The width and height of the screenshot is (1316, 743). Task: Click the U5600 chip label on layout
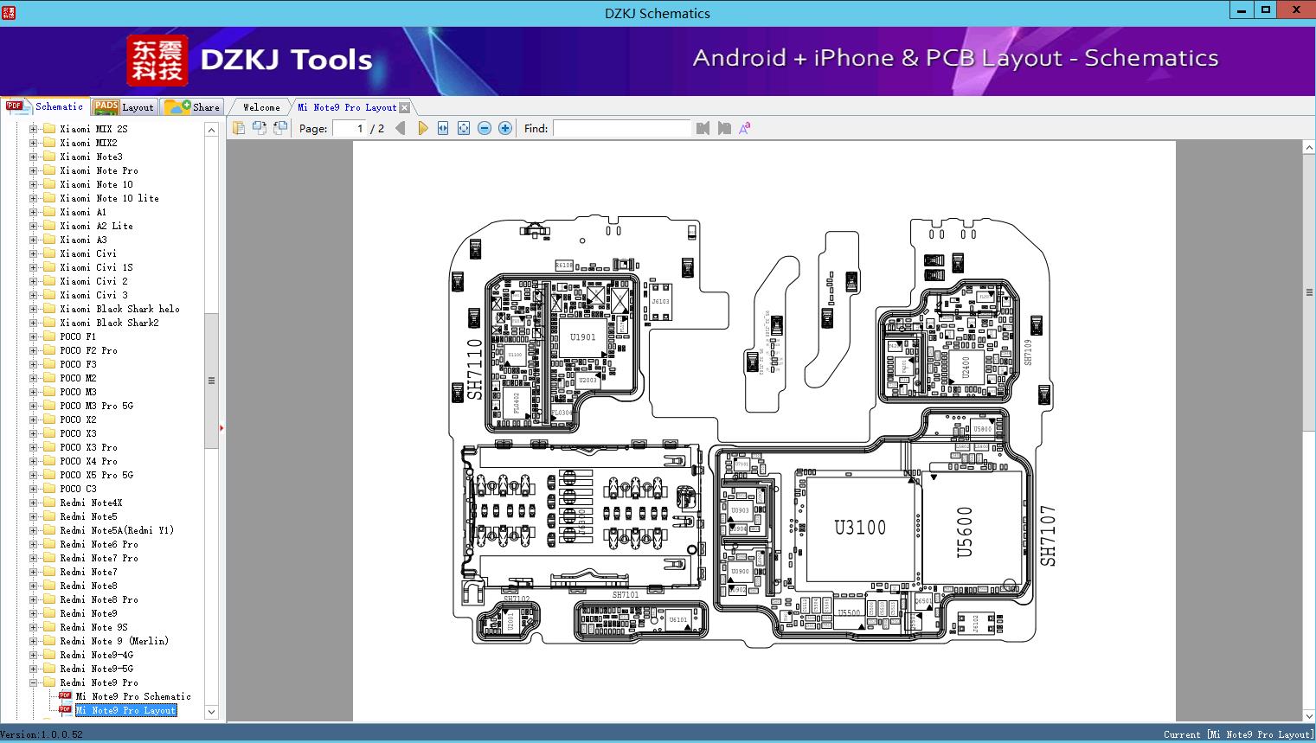click(965, 532)
